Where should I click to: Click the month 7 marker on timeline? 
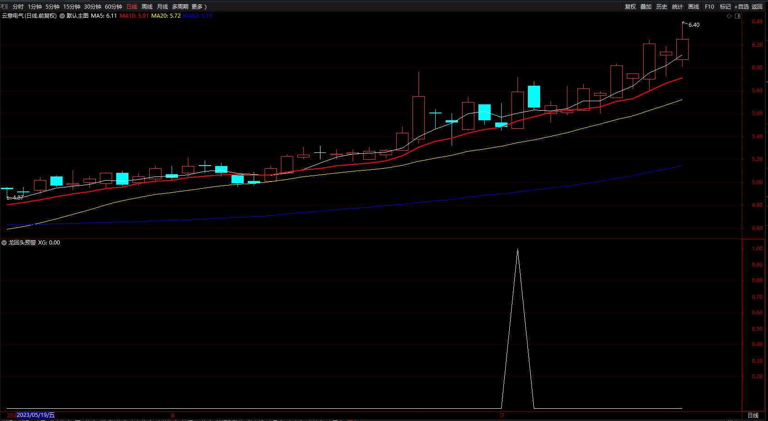503,416
